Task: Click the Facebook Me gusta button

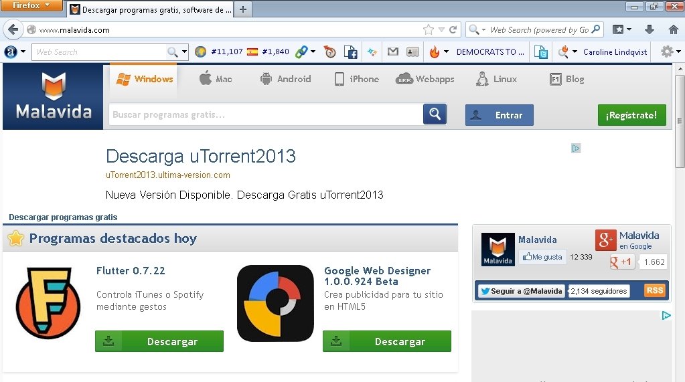Action: 542,257
